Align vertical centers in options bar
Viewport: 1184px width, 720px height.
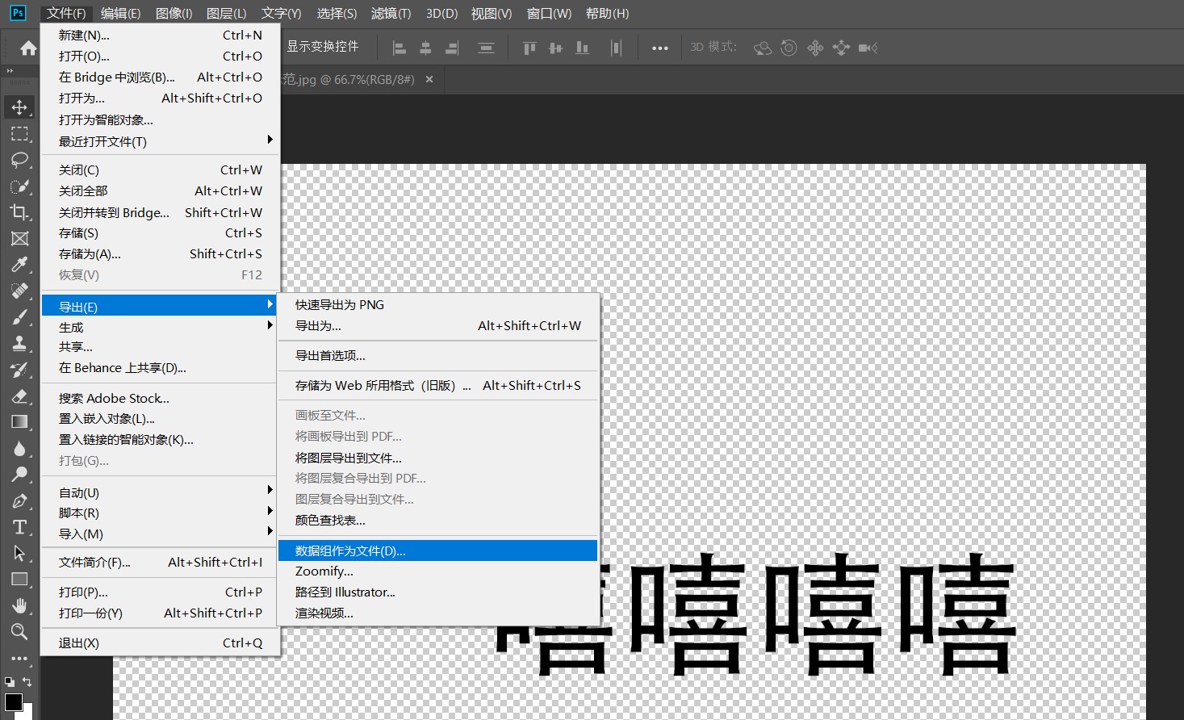tap(555, 48)
